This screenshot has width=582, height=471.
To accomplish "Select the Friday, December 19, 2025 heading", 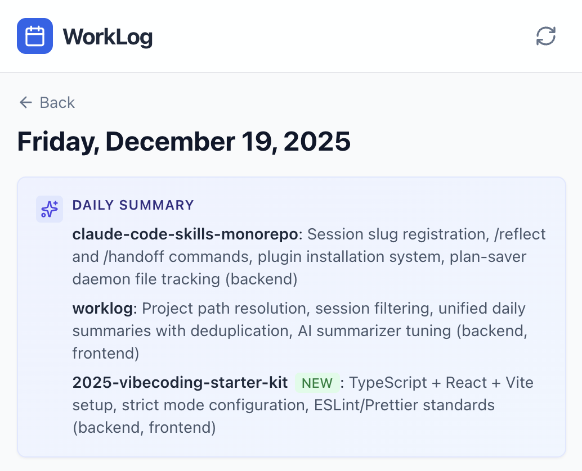I will pos(184,141).
